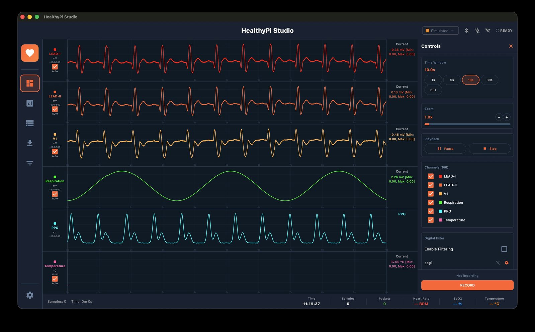535x332 pixels.
Task: Click the filter lines sidebar icon
Action: point(30,163)
